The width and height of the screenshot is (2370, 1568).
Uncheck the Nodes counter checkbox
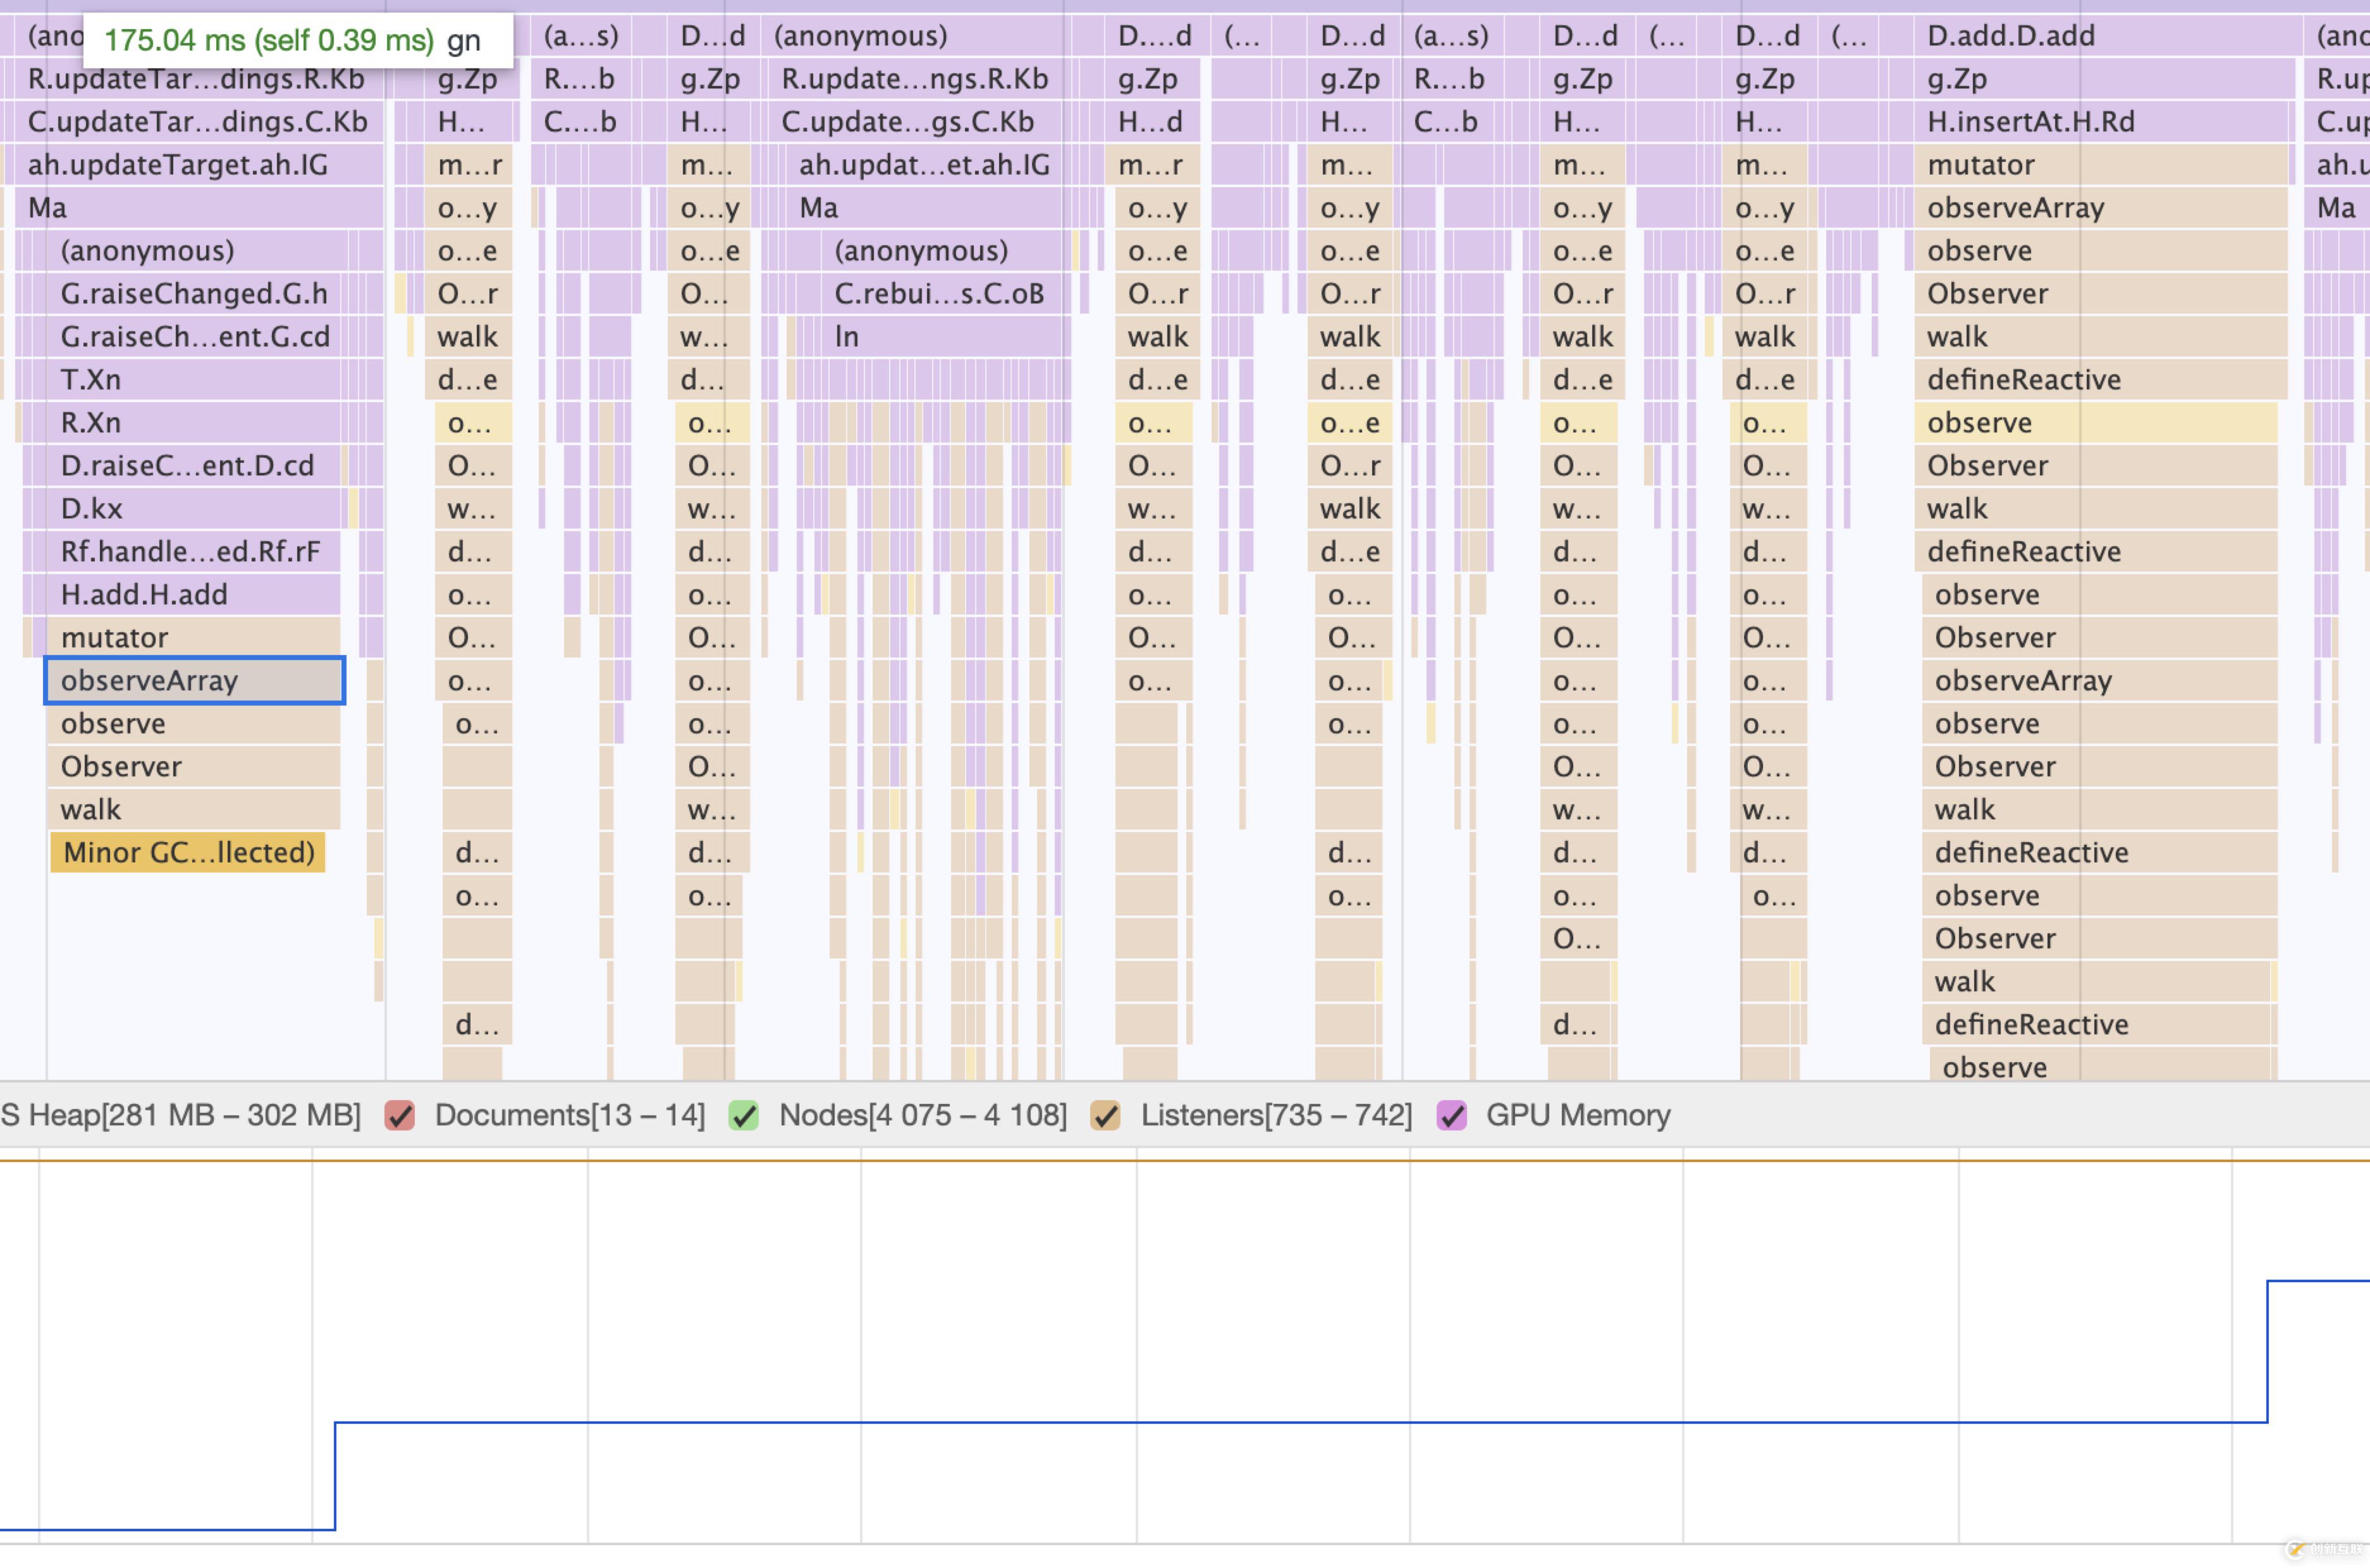pos(743,1115)
